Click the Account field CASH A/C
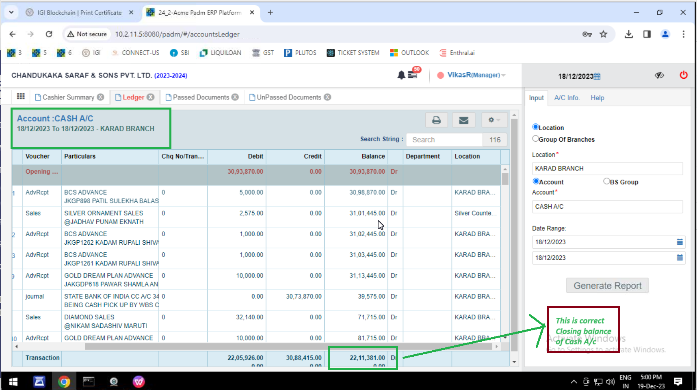Screen dimensions: 697x390 (x=607, y=207)
